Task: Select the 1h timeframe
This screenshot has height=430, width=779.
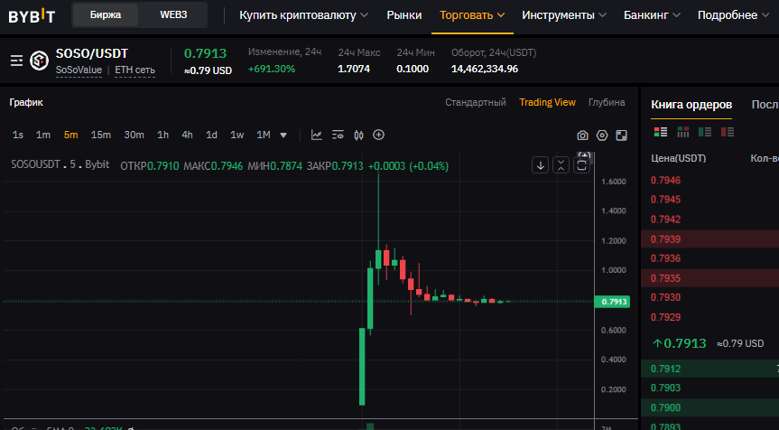Action: 163,135
